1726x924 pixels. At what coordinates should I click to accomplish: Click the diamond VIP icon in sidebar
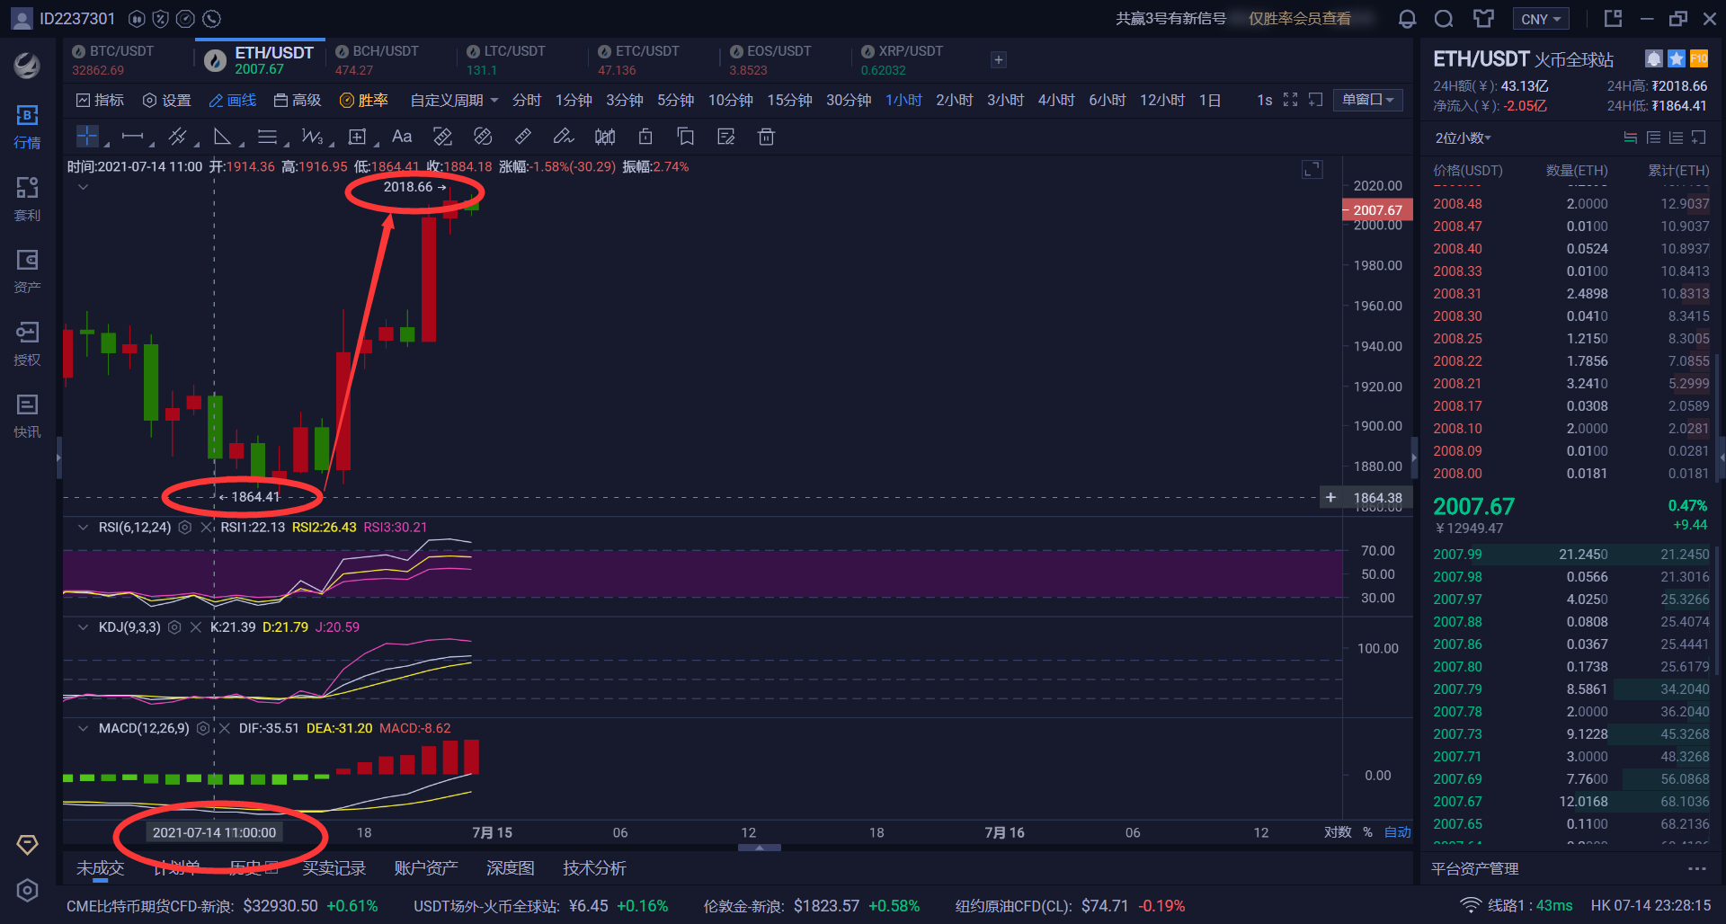tap(27, 845)
